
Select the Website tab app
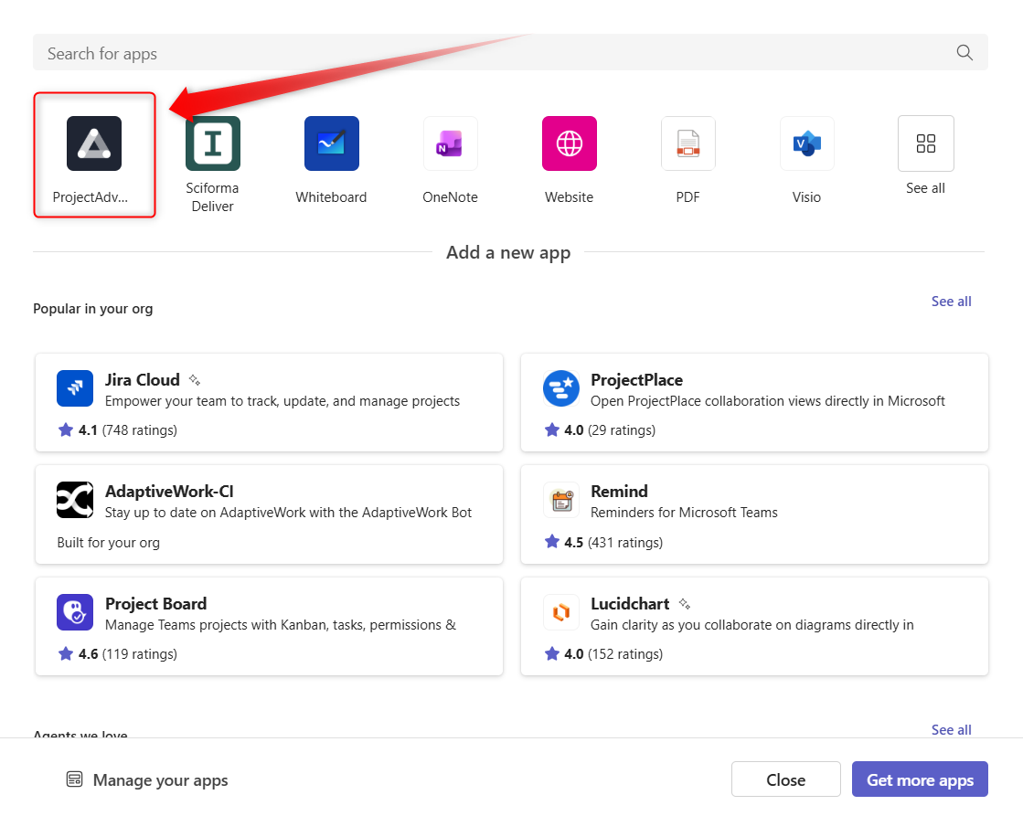(x=569, y=143)
